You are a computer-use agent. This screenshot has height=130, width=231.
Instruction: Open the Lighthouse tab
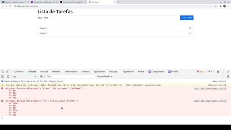(128, 71)
